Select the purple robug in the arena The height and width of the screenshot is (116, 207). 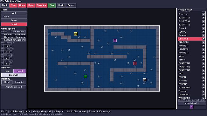[x=115, y=40]
